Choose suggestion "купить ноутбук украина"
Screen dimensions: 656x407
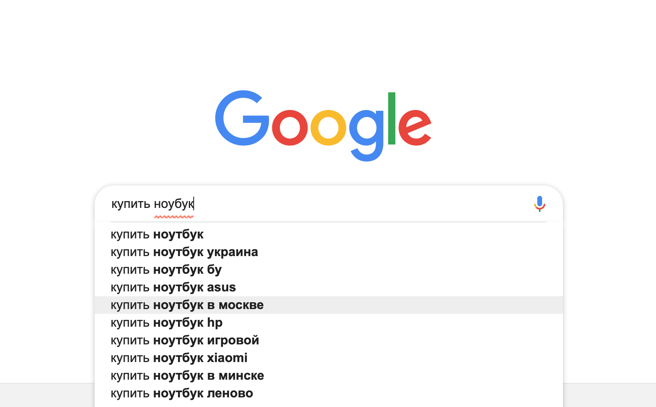(x=184, y=252)
